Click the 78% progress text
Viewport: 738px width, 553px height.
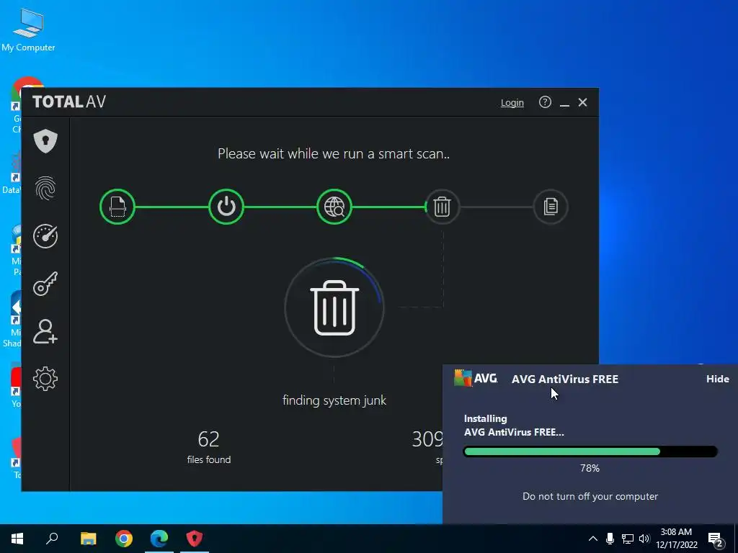tap(590, 468)
